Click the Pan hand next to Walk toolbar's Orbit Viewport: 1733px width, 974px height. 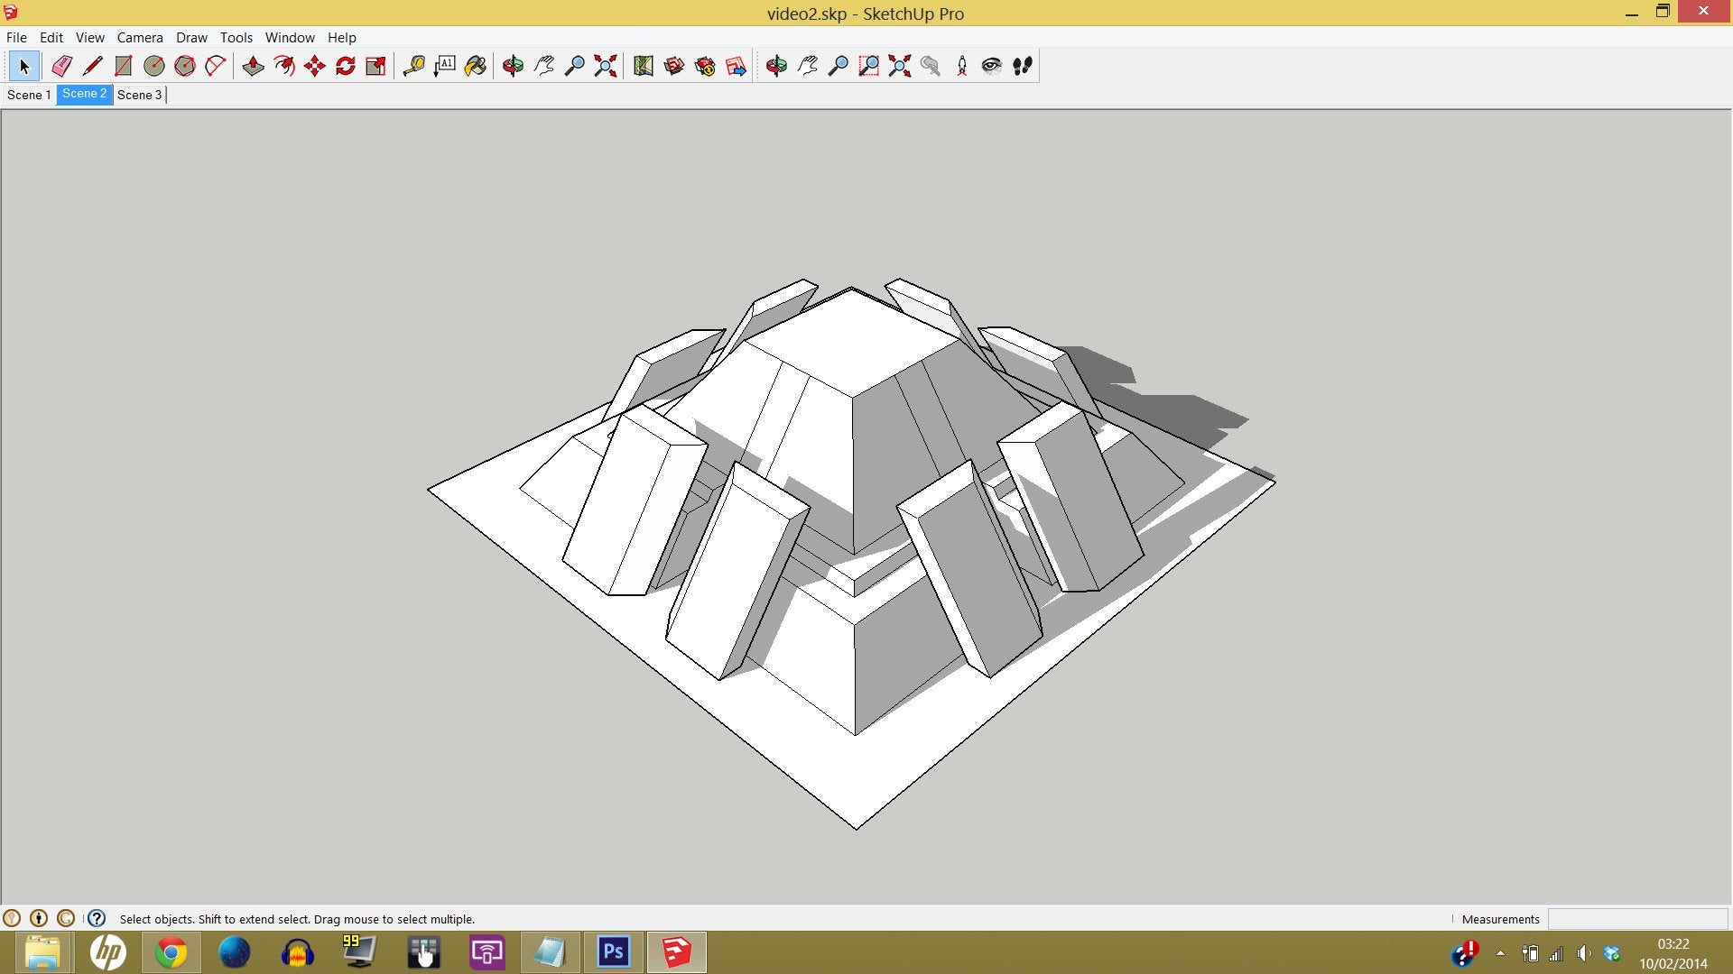(x=807, y=66)
